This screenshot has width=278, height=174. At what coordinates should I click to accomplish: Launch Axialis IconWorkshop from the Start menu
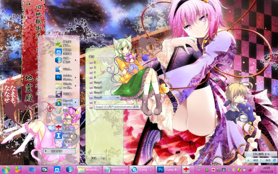[64, 135]
